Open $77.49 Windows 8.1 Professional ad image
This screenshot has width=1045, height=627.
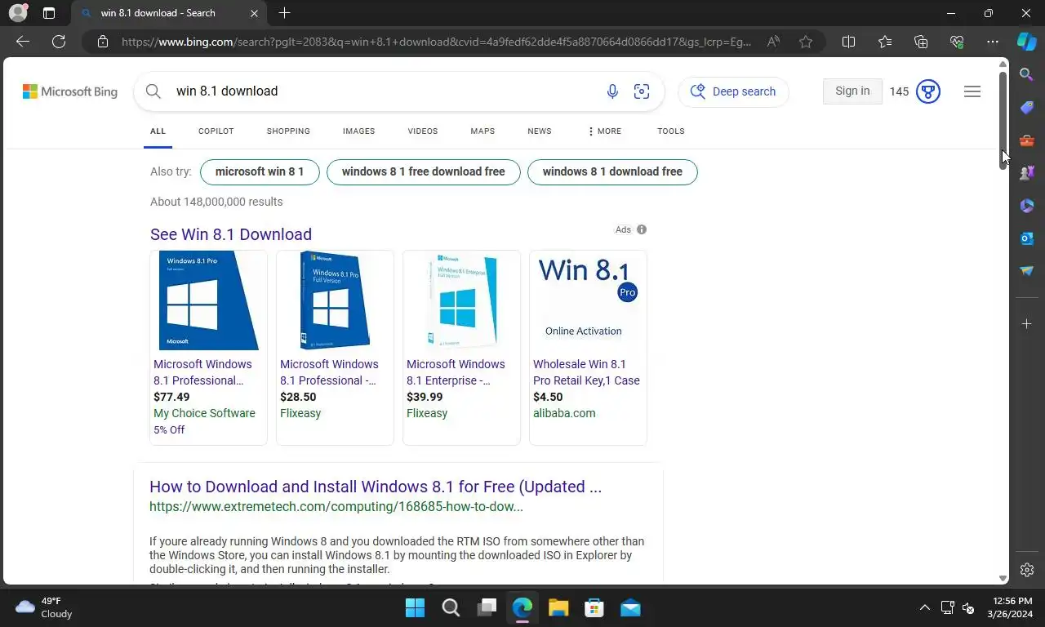click(208, 300)
